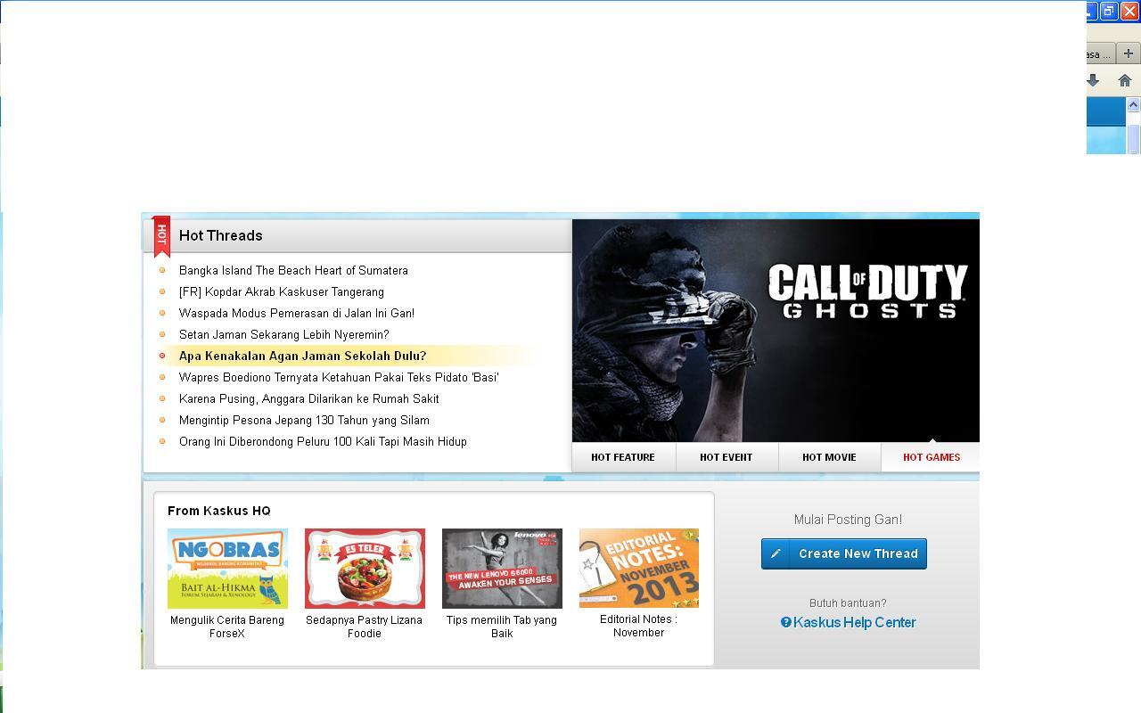Open "Karena Pusing, Anggara Dilarikan ke Rumah Sakit"
This screenshot has width=1141, height=713.
click(x=309, y=398)
